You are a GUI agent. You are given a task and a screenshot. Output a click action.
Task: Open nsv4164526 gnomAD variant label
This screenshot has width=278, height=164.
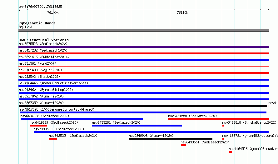(253, 149)
